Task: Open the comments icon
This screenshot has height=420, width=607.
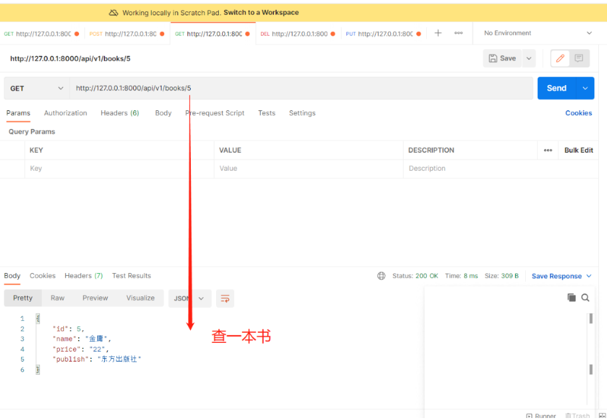Action: tap(578, 58)
